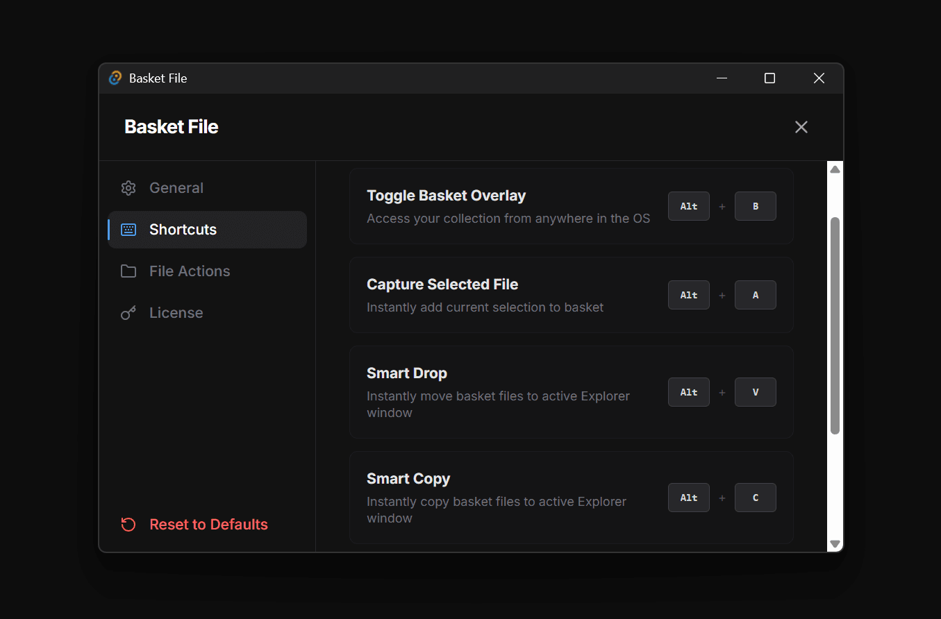Click Alt key for Smart Drop
The image size is (941, 619).
tap(689, 392)
